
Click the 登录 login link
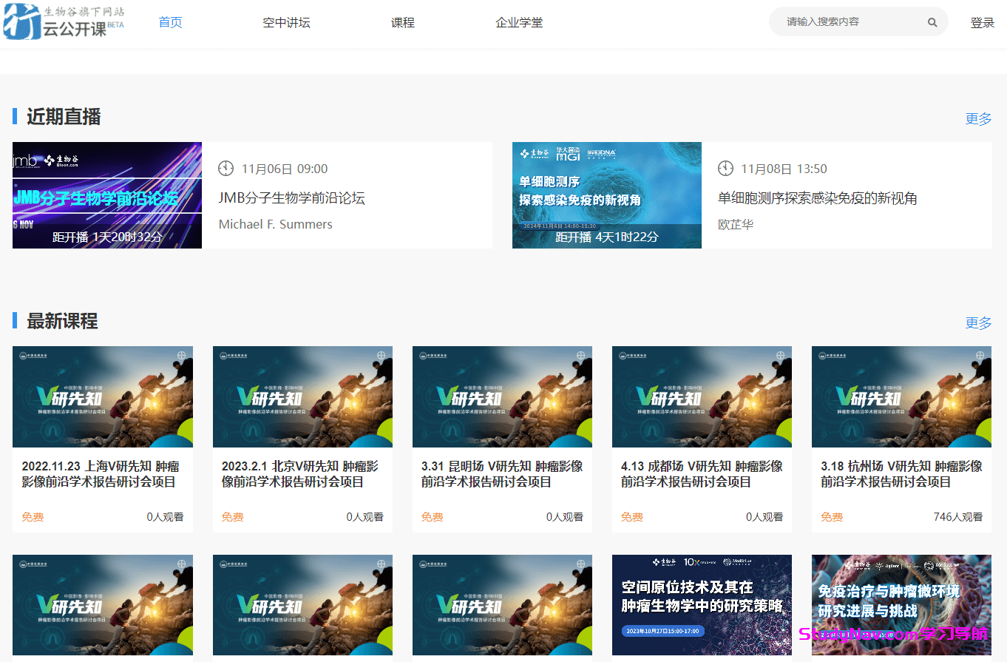(x=983, y=22)
